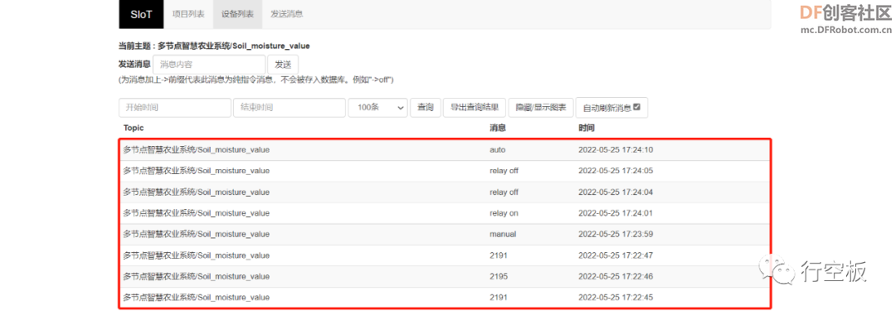The image size is (896, 311).
Task: Click the 隐藏/显示图表 chart toggle button
Action: tap(541, 108)
